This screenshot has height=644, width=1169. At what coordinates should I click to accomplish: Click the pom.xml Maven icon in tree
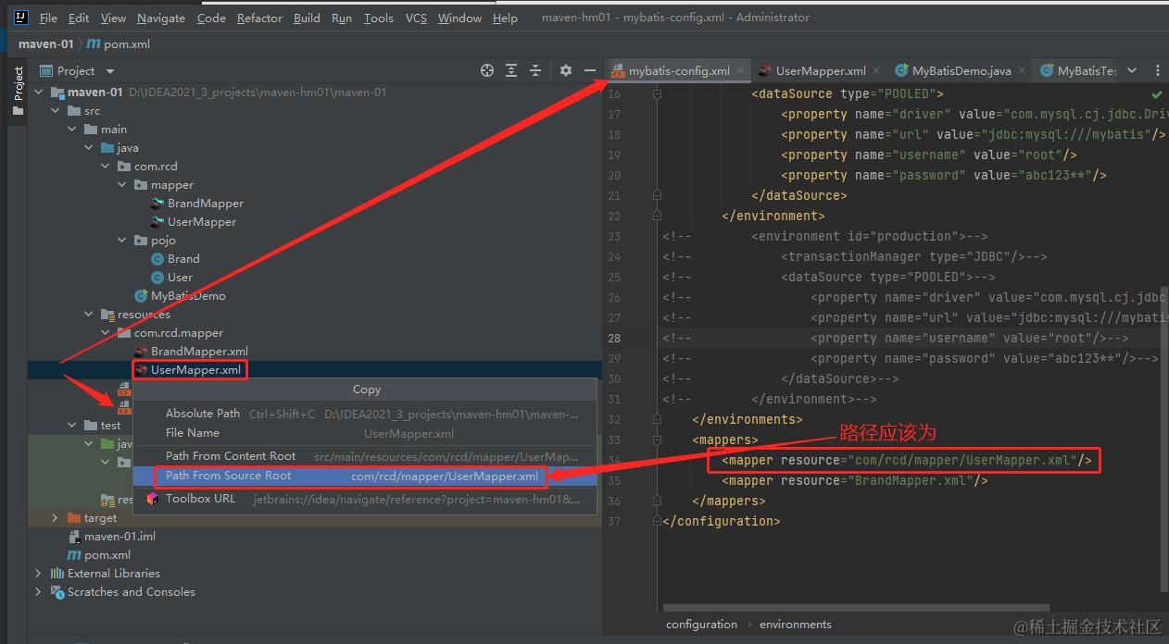[74, 555]
